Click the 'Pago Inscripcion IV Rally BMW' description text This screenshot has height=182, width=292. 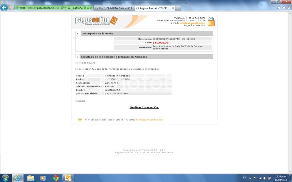pos(178,47)
